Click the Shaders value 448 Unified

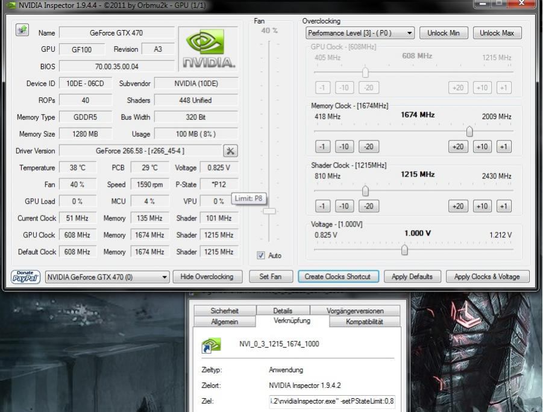coord(196,101)
